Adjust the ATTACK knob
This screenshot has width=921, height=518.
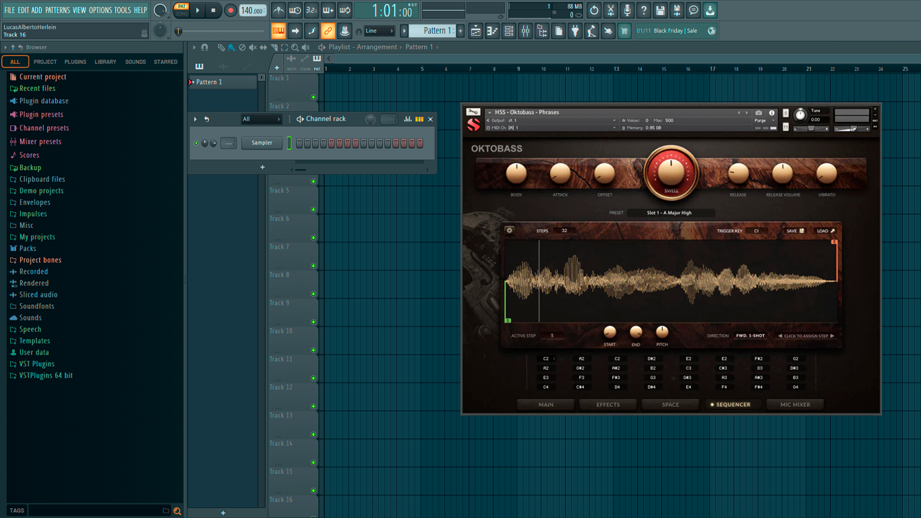[x=560, y=173]
